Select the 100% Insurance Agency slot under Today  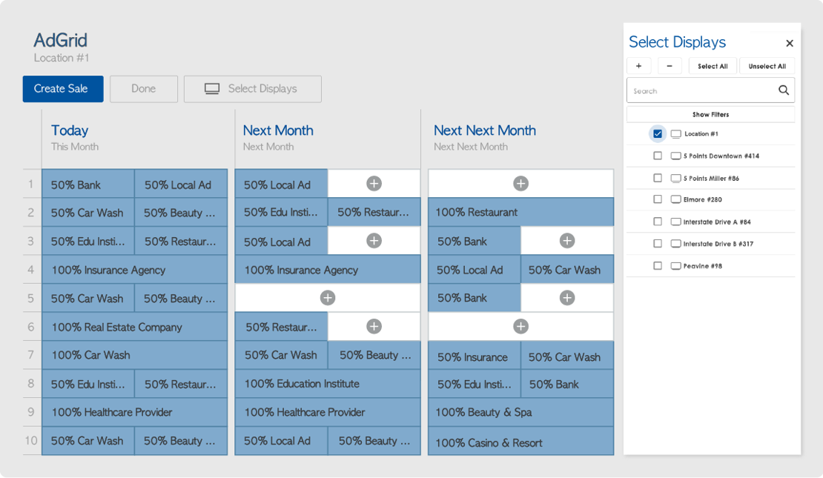(134, 270)
